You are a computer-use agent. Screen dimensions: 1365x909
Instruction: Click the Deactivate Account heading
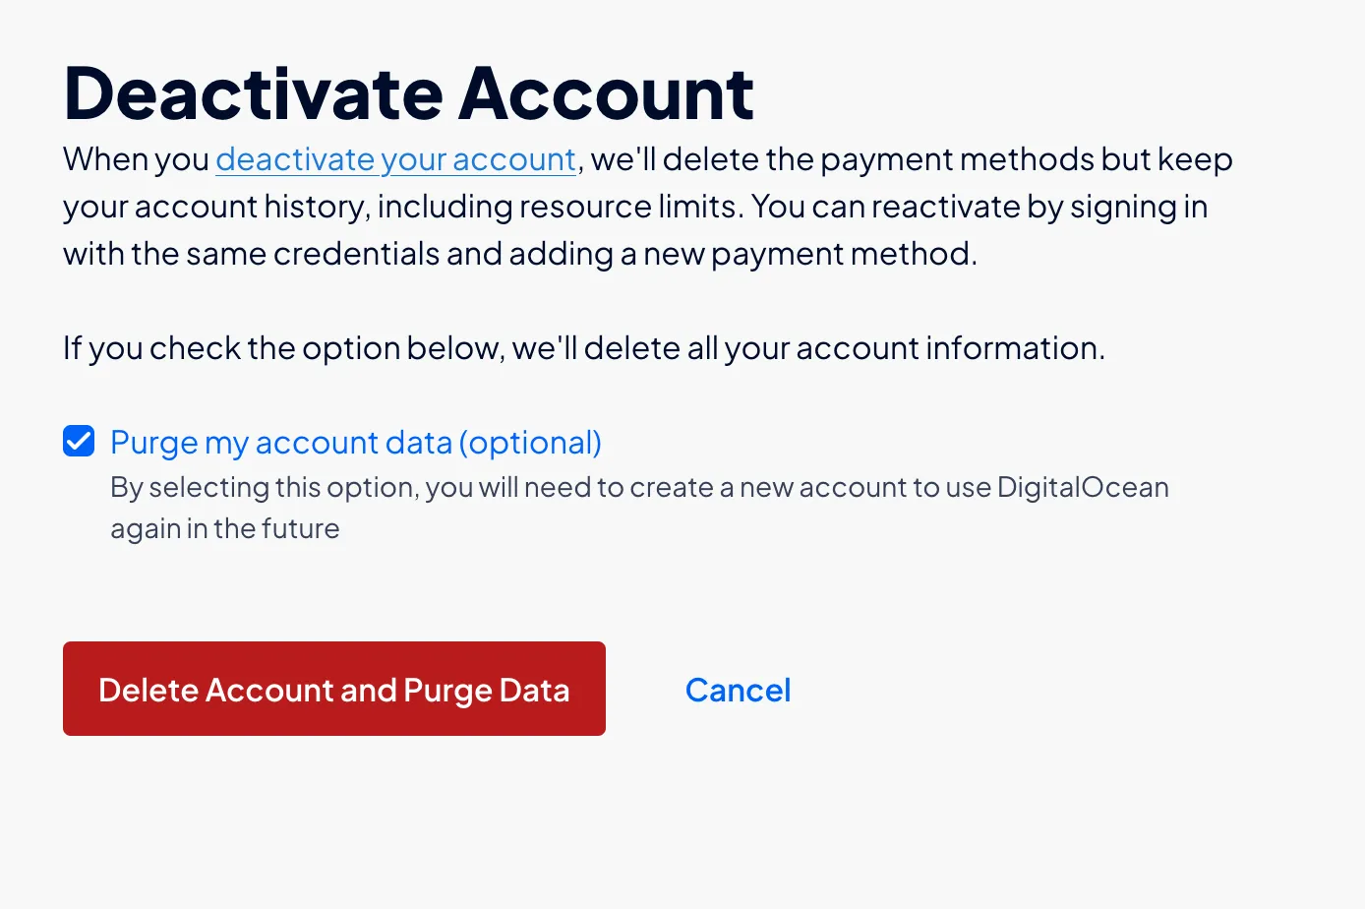408,93
